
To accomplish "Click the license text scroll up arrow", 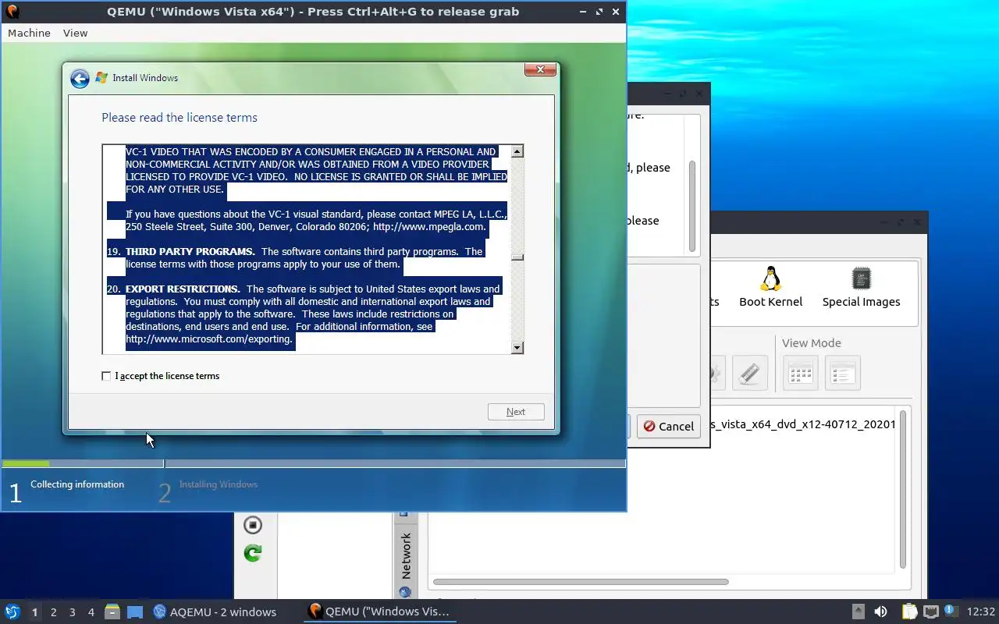I will click(x=517, y=151).
